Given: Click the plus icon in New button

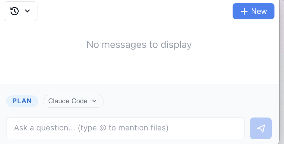Looking at the screenshot, I should pyautogui.click(x=244, y=11).
